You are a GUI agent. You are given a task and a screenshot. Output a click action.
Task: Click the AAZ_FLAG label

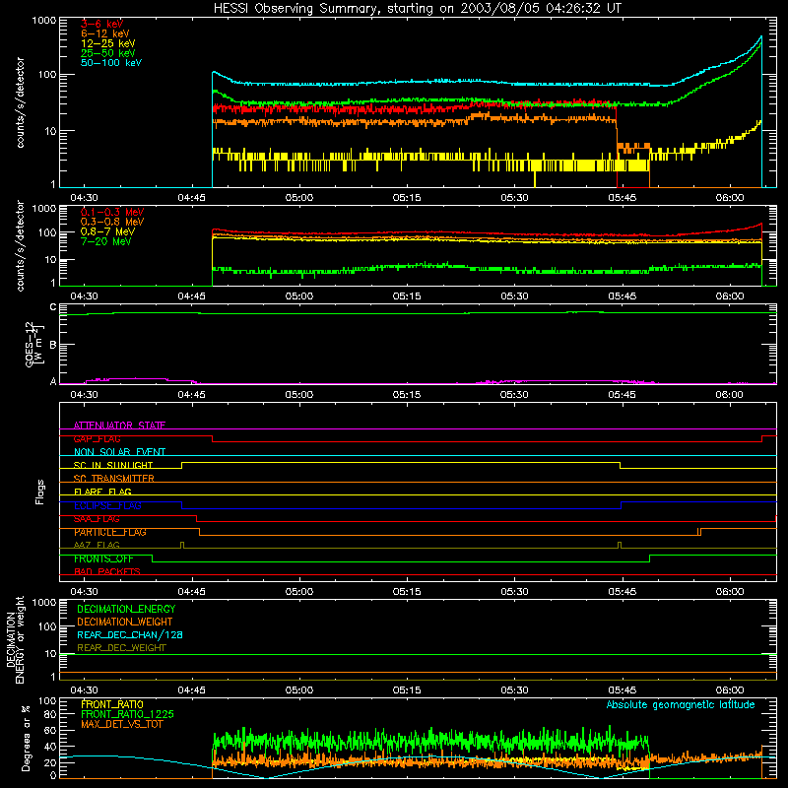97,545
